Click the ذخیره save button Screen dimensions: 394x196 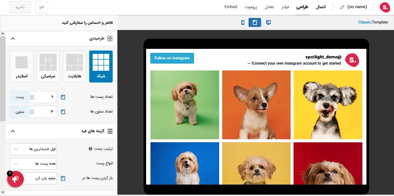coord(20,7)
